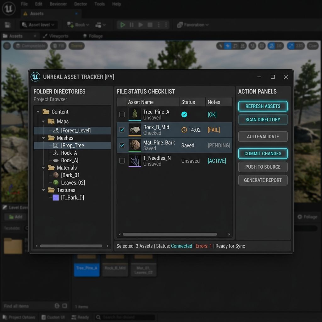
Task: Sort by Notes column header
Action: (219, 102)
